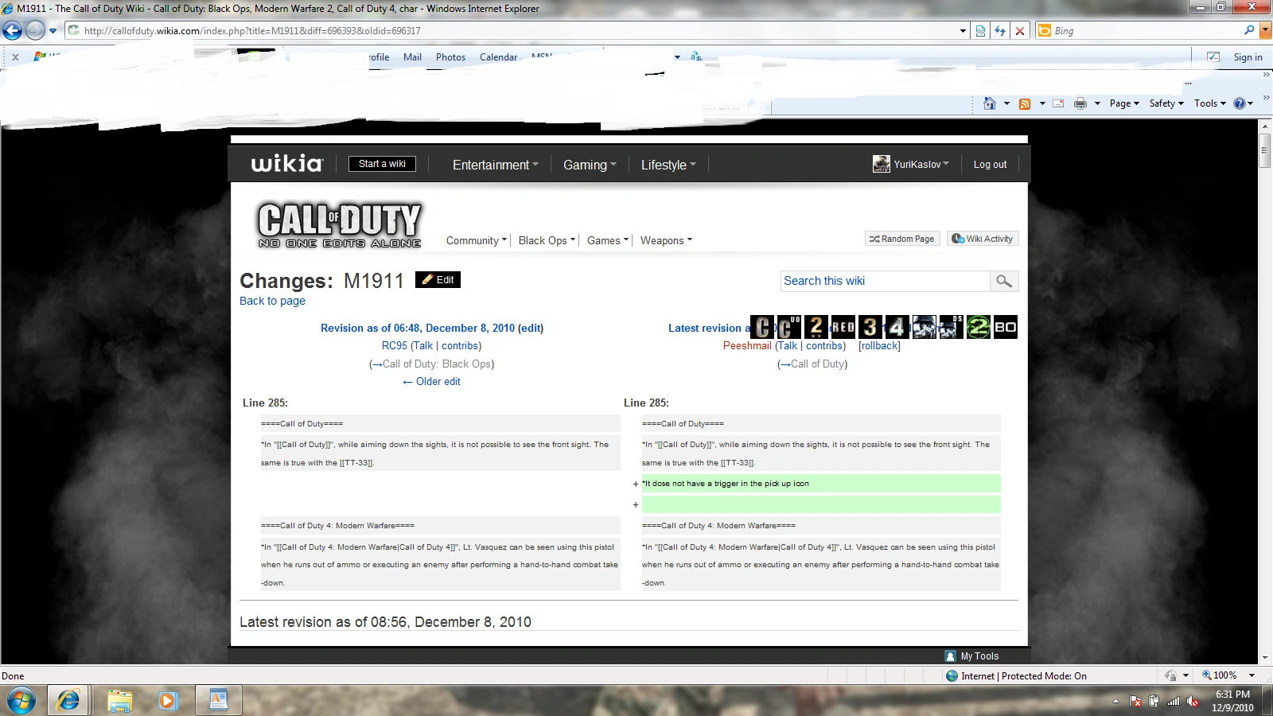Screen dimensions: 1273x716
Task: Click the Print icon in command bar
Action: pos(1080,103)
